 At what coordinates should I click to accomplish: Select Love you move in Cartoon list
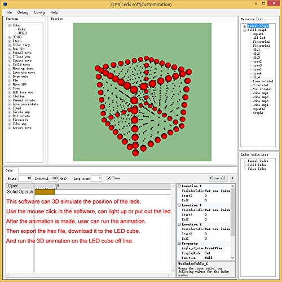coord(24,73)
